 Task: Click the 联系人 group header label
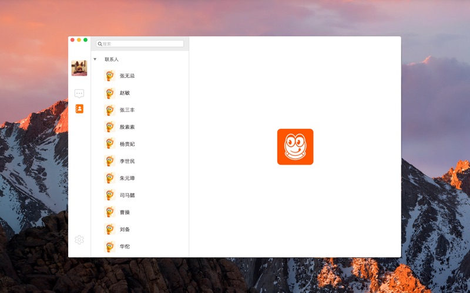[x=112, y=60]
